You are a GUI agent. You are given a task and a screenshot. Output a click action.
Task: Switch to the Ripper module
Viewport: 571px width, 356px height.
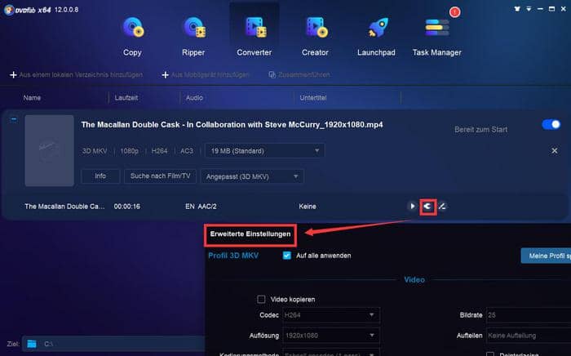tap(193, 36)
